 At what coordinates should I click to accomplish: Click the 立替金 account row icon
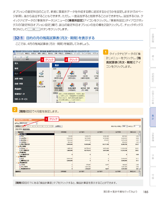(x=20, y=165)
